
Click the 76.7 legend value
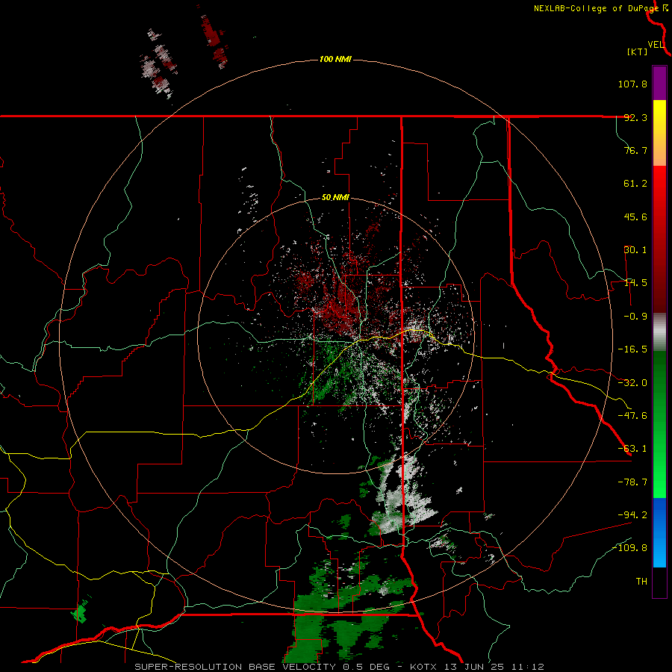point(635,150)
